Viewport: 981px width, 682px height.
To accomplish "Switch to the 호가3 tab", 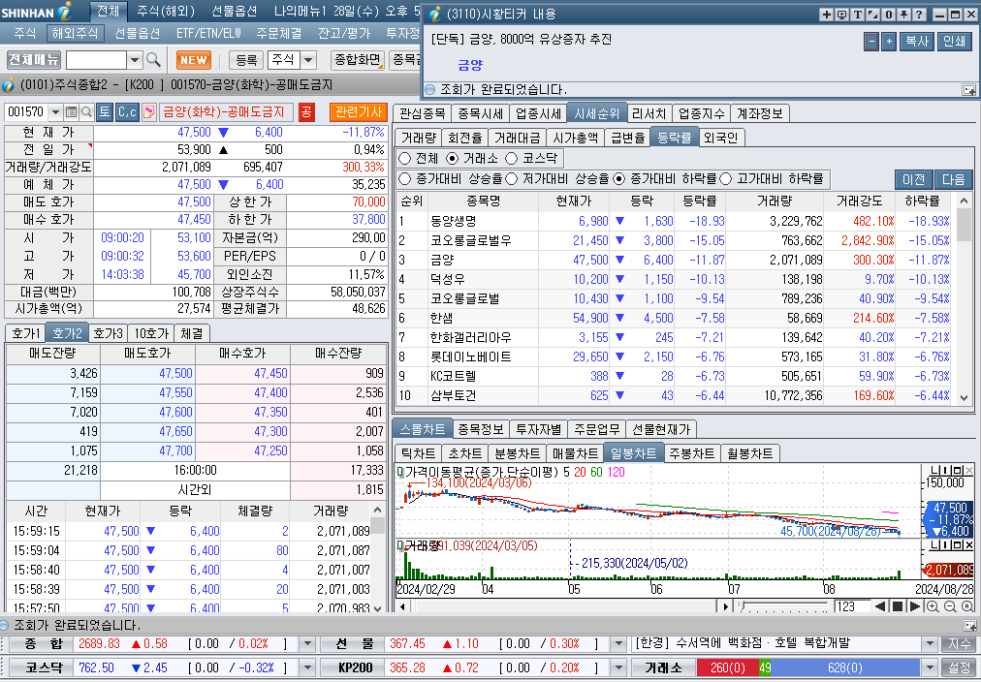I will (x=109, y=333).
